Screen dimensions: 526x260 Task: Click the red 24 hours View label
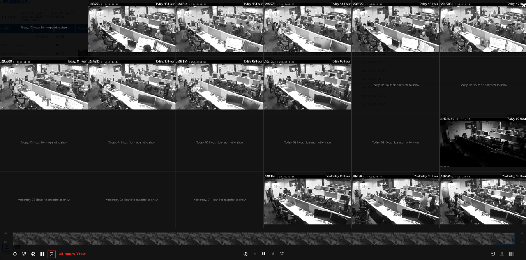pos(72,254)
